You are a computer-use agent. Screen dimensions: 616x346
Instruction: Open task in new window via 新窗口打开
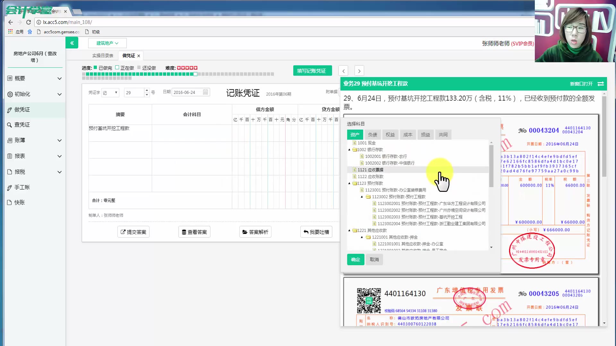click(x=581, y=84)
